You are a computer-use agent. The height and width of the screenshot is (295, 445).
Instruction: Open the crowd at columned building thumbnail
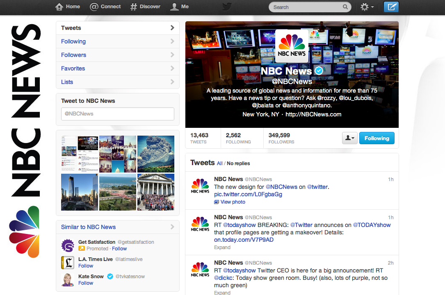[x=156, y=192]
